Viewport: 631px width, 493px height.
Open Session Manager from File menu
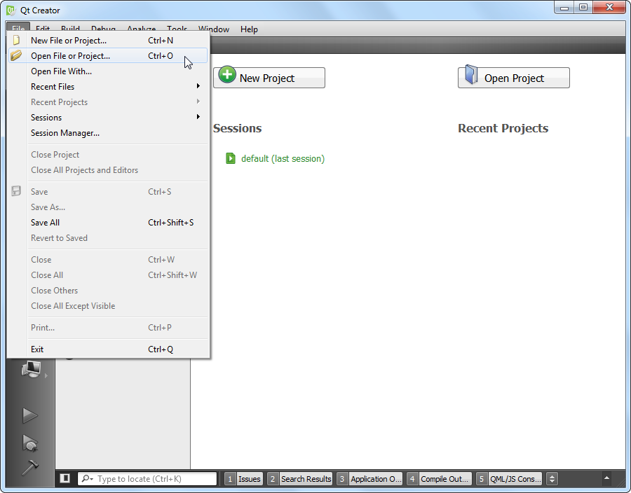pos(108,132)
